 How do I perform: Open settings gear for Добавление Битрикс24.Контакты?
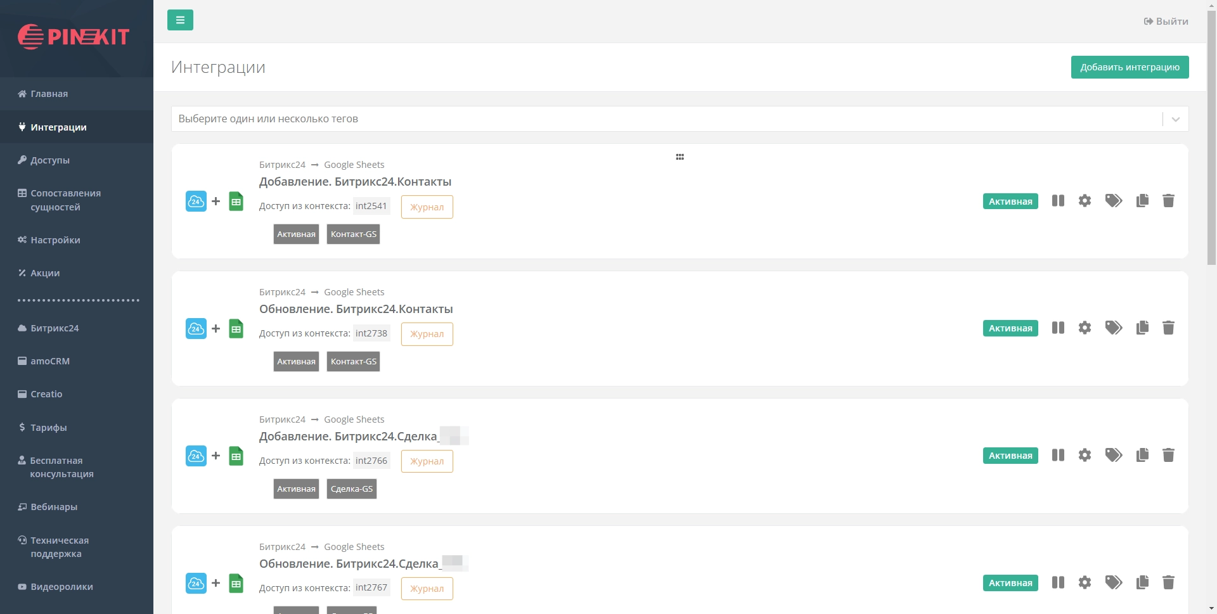[1085, 201]
